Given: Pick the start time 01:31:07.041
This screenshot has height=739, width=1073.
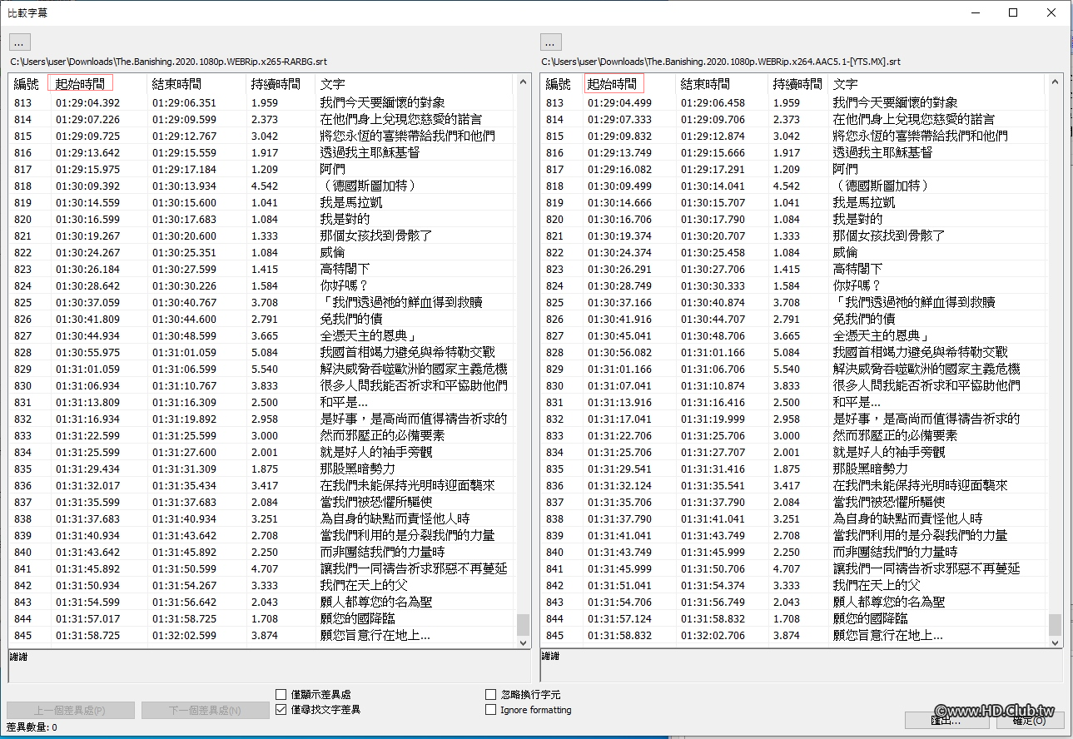Looking at the screenshot, I should (620, 386).
